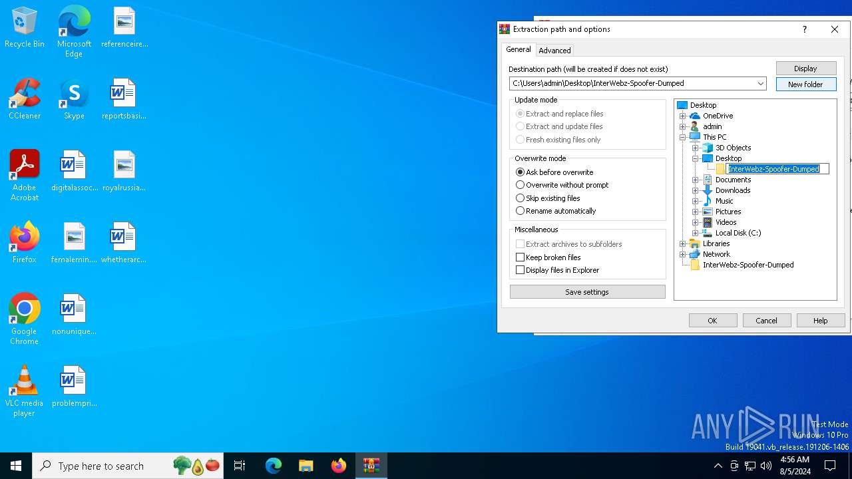Select Skip existing files option
Viewport: 852px width, 479px height.
pos(548,198)
